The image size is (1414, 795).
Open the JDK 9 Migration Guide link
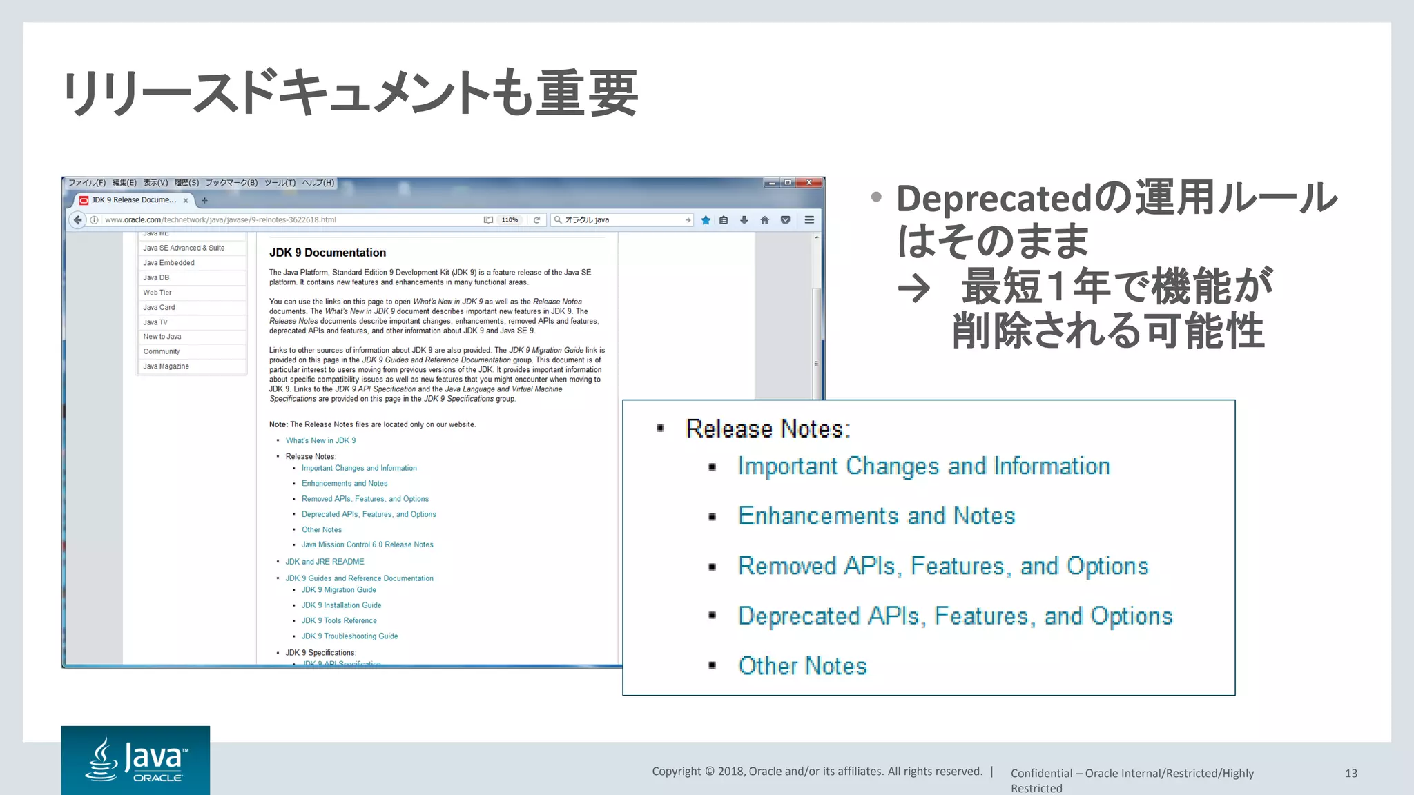click(x=338, y=590)
